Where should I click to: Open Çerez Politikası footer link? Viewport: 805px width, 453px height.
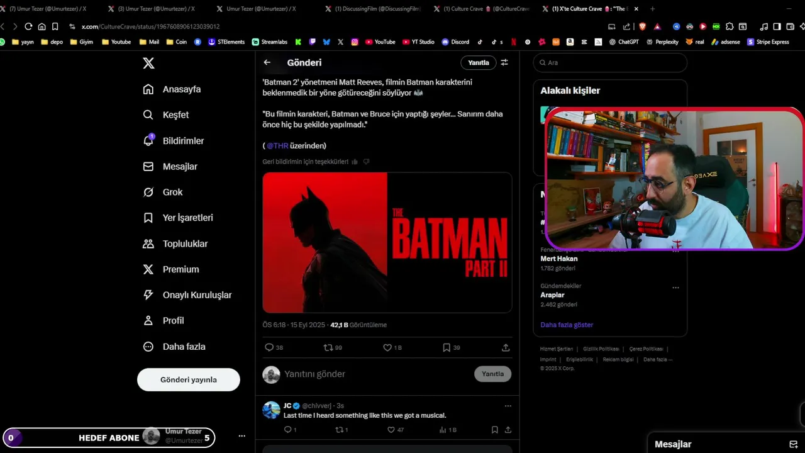pyautogui.click(x=646, y=349)
